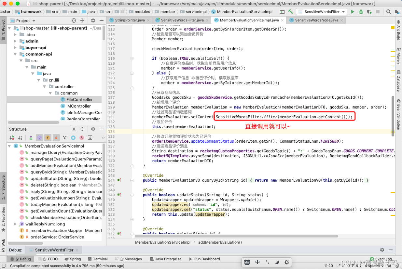Toggle show fields (f) in Structure
The width and height of the screenshot is (402, 269).
[48, 138]
